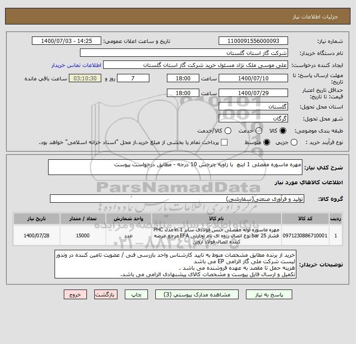Click response deadline time field 18:00
The image size is (356, 344).
click(183, 78)
